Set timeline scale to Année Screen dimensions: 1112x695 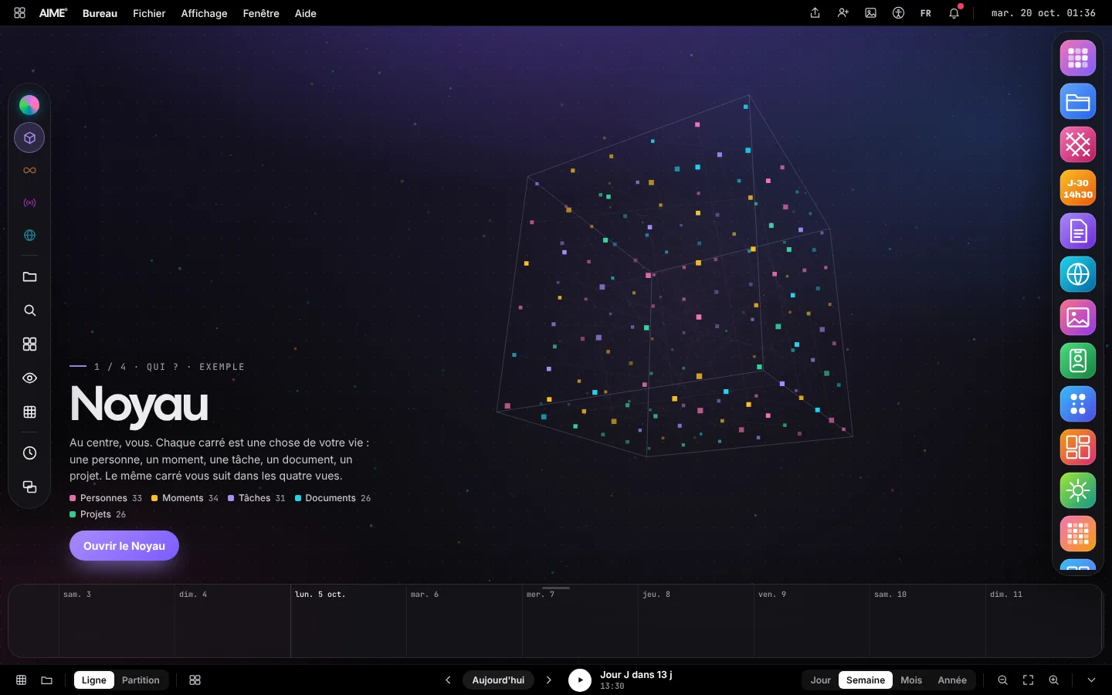[x=952, y=680]
